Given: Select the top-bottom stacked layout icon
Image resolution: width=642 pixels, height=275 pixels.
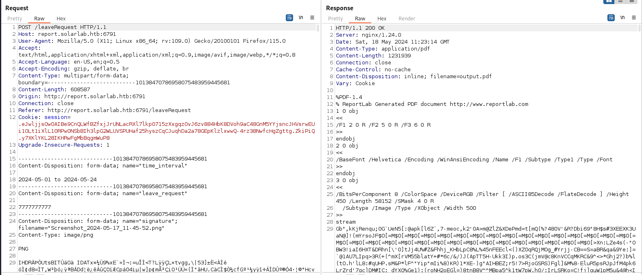Looking at the screenshot, I should point(620,2).
